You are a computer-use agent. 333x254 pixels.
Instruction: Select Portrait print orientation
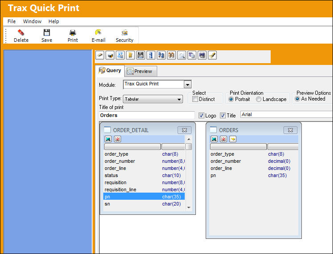[x=231, y=99]
